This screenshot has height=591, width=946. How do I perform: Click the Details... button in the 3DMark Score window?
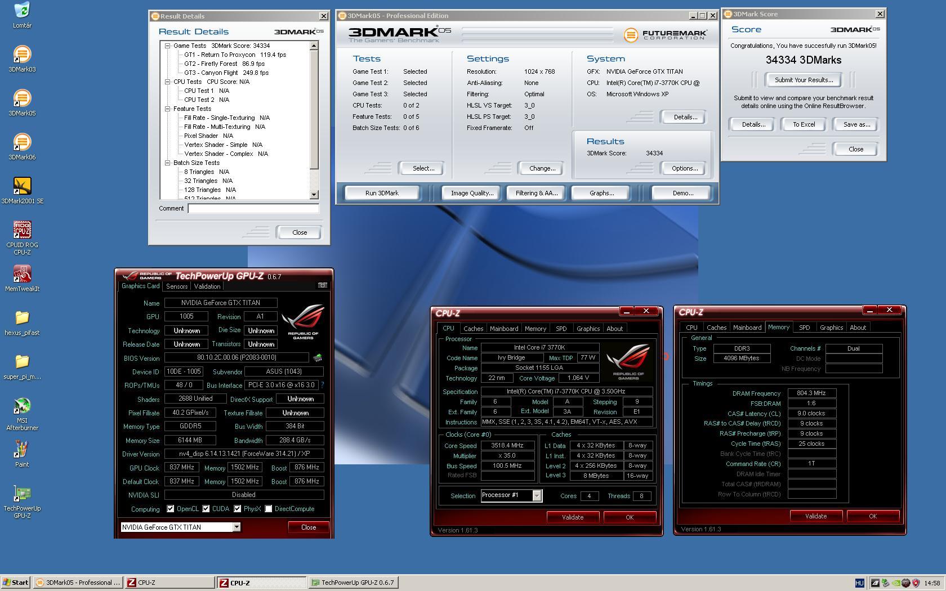753,124
